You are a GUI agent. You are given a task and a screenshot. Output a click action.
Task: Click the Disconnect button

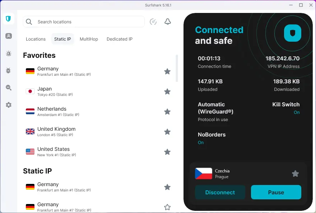pos(220,193)
